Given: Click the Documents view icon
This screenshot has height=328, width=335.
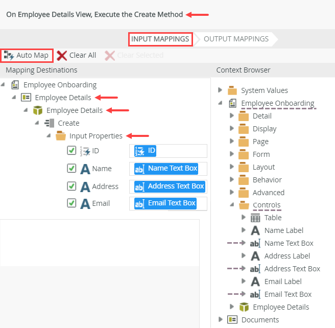Looking at the screenshot, I should point(232,320).
